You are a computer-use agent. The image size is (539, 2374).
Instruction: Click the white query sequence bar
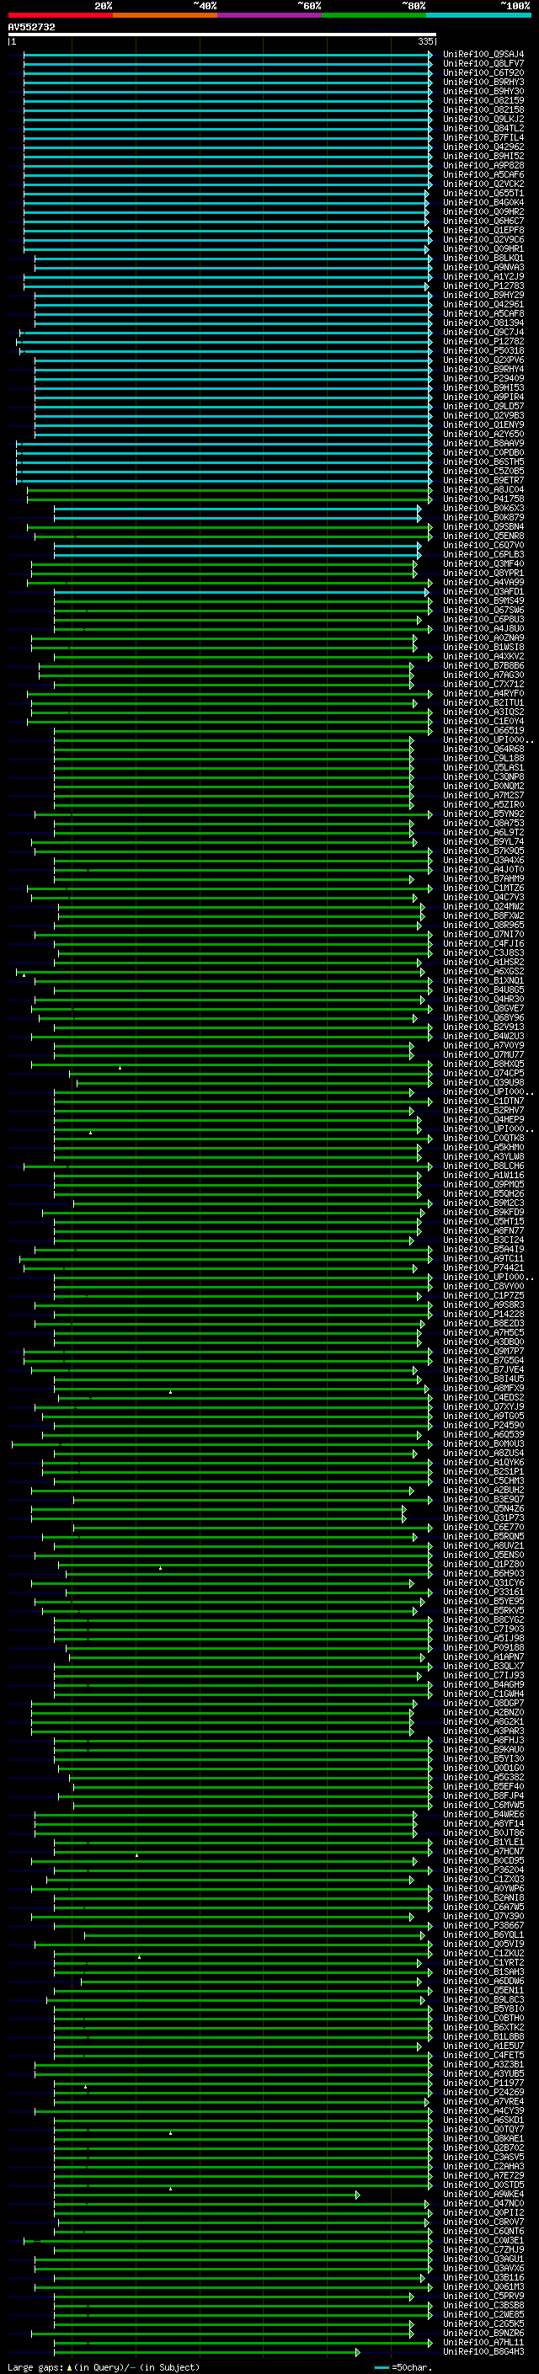[x=222, y=34]
